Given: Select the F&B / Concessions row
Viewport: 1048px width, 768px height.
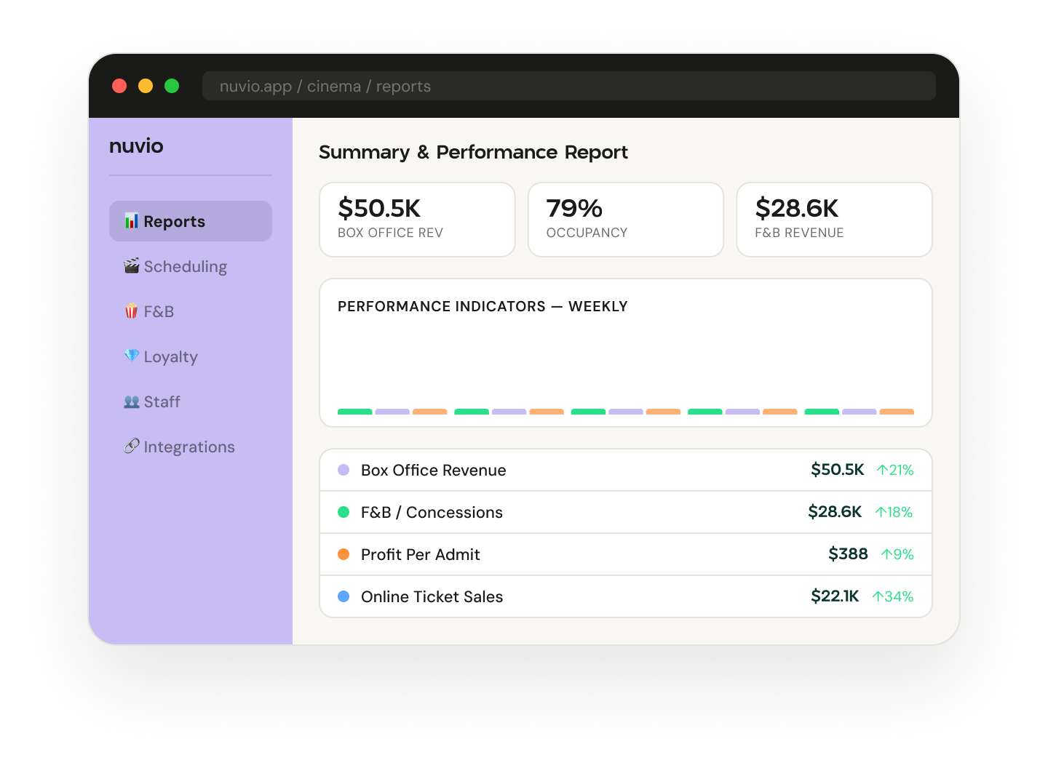Looking at the screenshot, I should 625,512.
